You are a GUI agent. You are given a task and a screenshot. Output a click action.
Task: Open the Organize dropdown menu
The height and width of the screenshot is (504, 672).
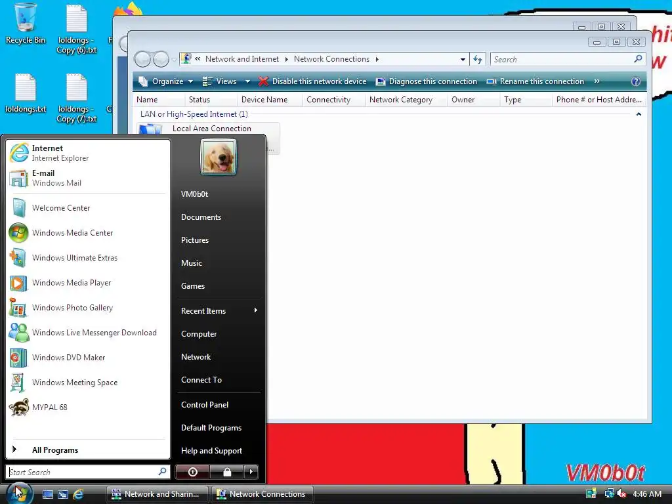166,81
